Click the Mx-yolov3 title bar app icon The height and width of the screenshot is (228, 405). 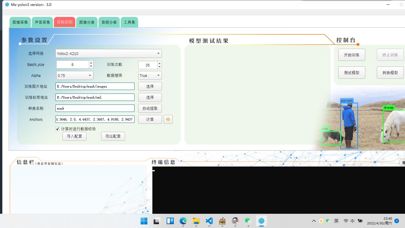(x=7, y=4)
